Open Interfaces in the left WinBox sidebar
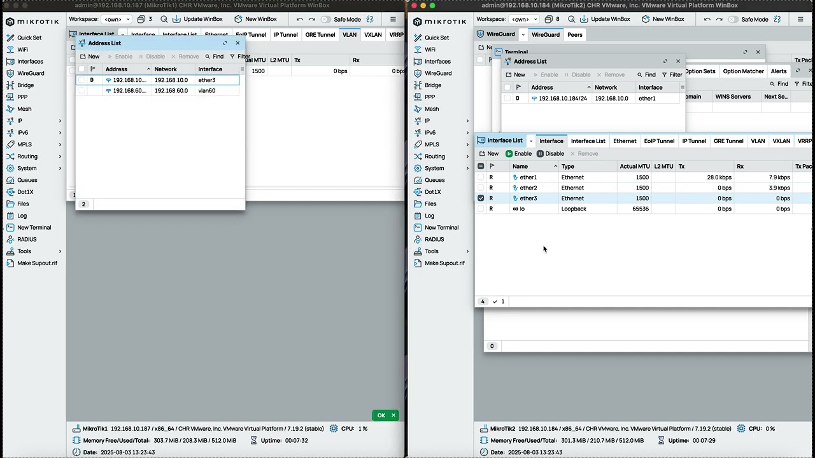 30,62
